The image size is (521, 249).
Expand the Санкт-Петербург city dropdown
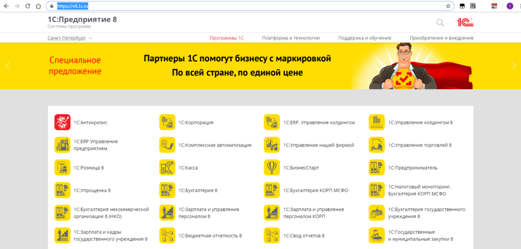[x=70, y=38]
